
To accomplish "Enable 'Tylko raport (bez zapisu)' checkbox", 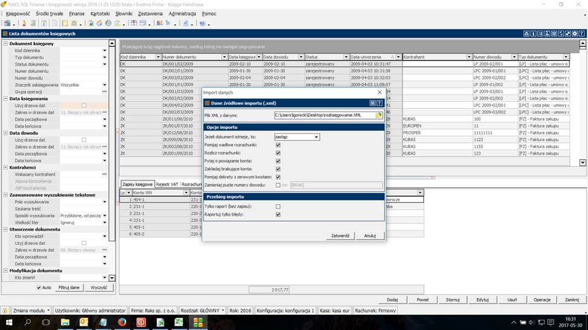I will (x=278, y=207).
